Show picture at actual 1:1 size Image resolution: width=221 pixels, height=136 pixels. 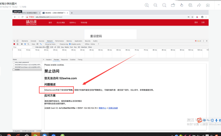tap(155, 5)
